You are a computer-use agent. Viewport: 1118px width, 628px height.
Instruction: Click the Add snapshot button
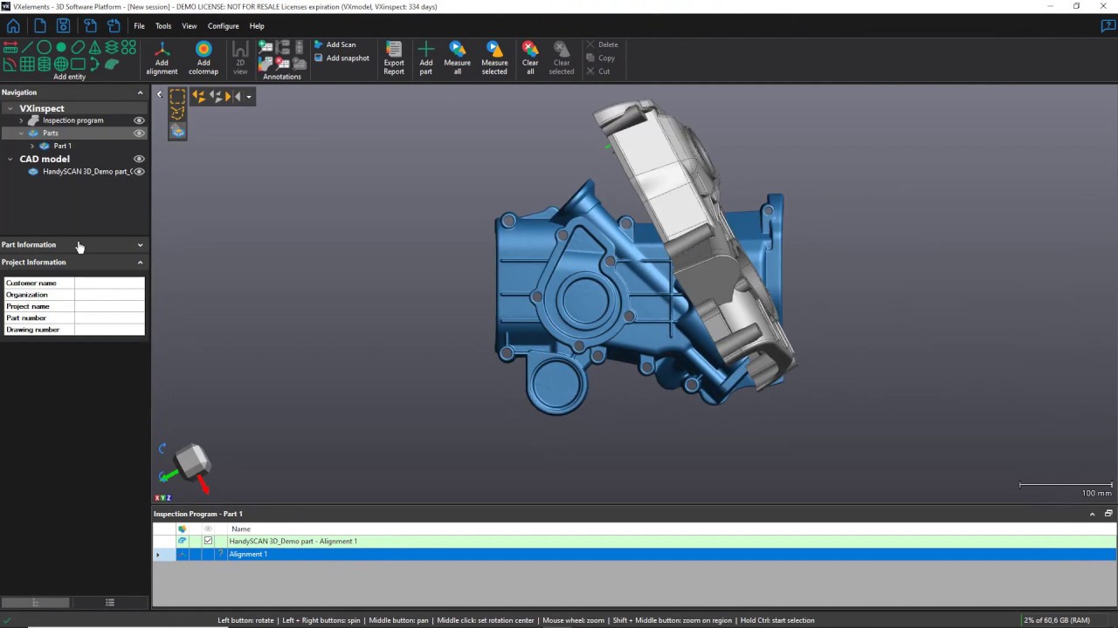click(347, 58)
